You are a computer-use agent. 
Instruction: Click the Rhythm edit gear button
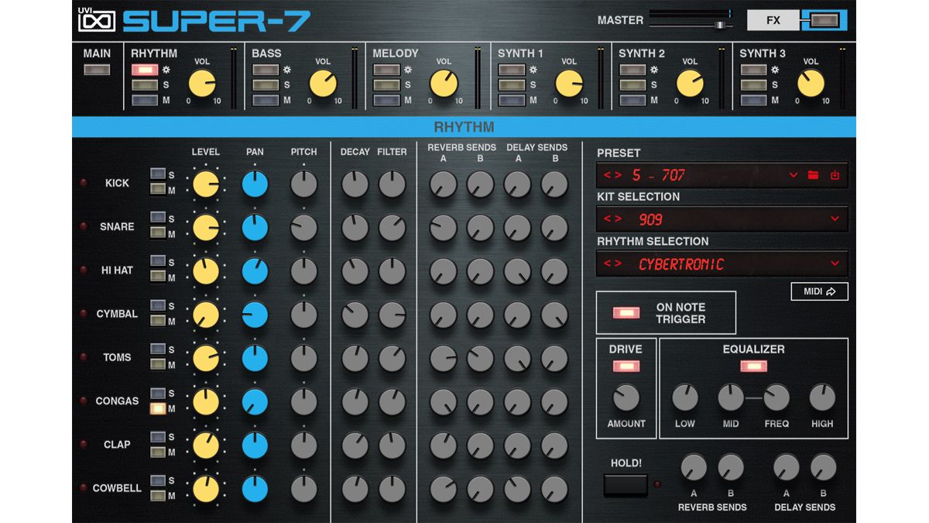click(166, 70)
